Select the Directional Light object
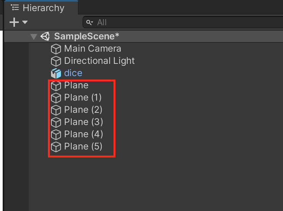 99,61
